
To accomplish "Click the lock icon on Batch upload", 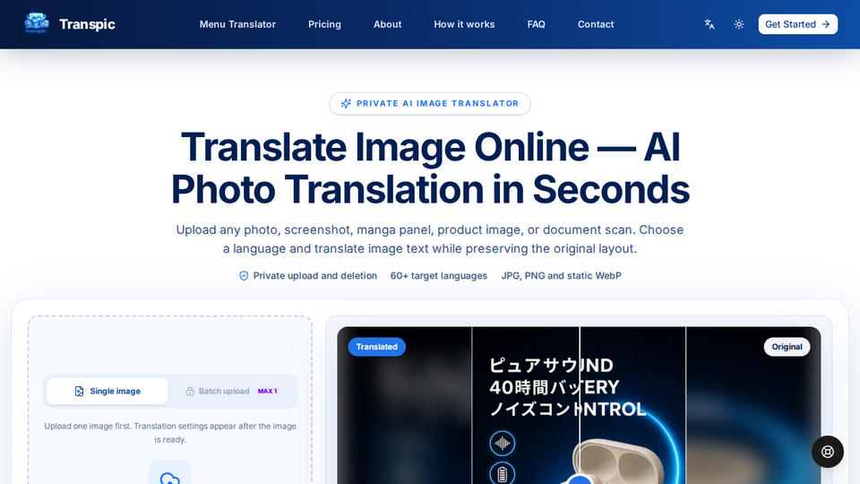I will point(190,392).
